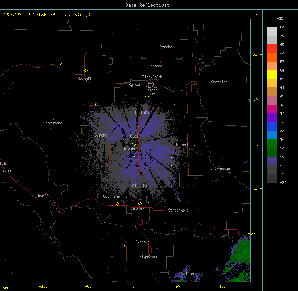The height and width of the screenshot is (291, 298).
Task: Select the yellow diamond marker above Calgary label
Action: coord(140,204)
